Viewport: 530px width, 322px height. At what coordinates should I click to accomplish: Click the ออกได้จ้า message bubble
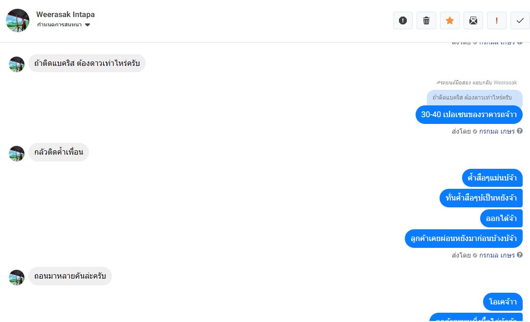click(x=501, y=218)
